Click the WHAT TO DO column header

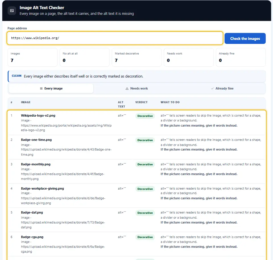(x=170, y=102)
